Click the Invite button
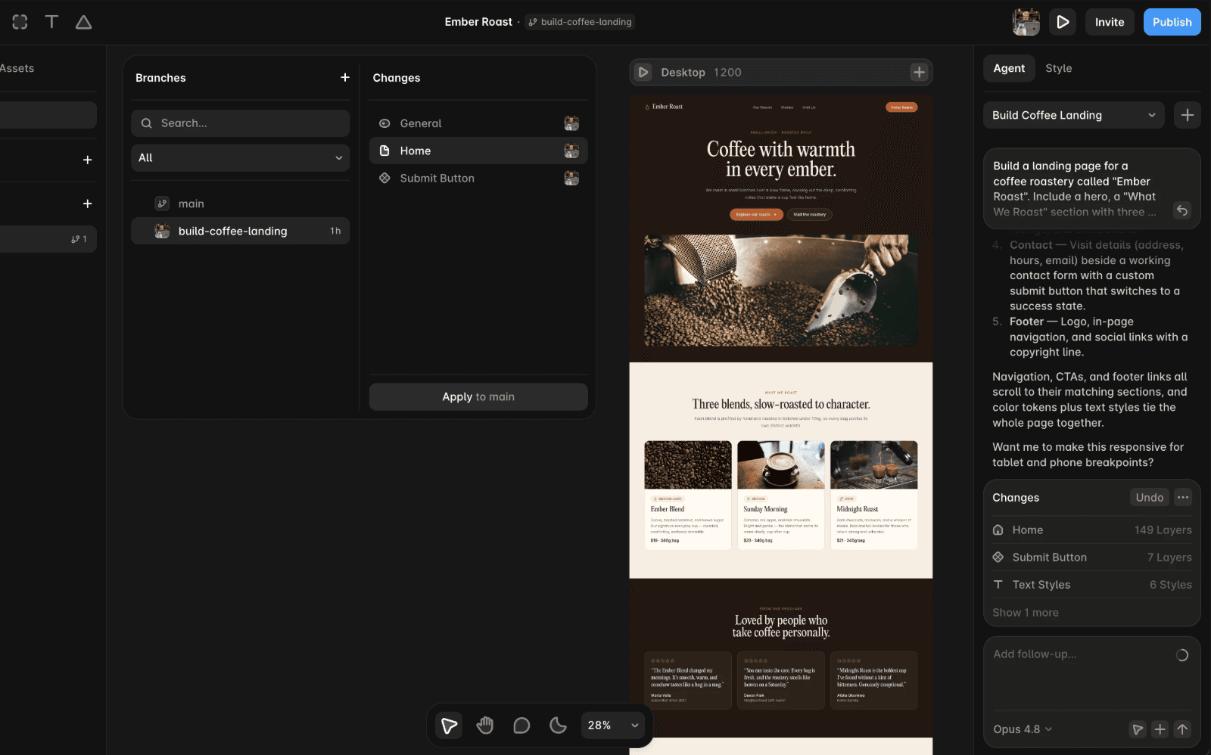The height and width of the screenshot is (755, 1211). coord(1110,22)
